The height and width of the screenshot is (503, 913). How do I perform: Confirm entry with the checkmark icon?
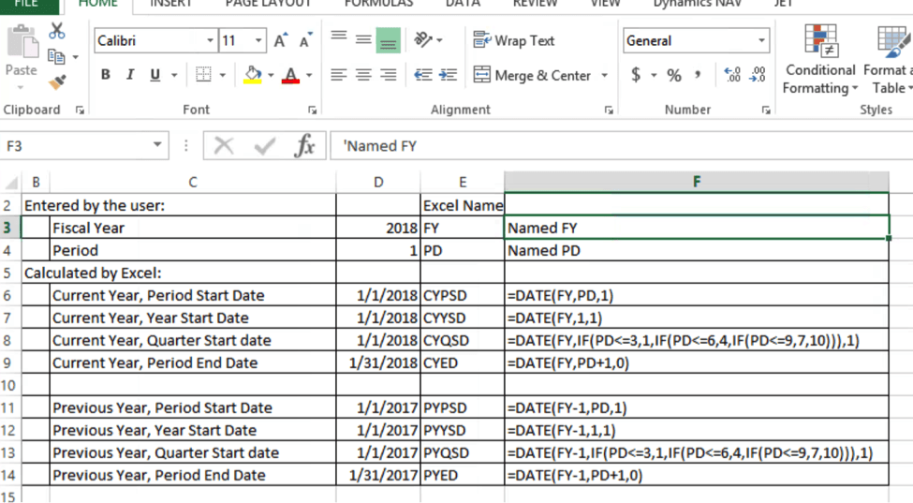(264, 145)
